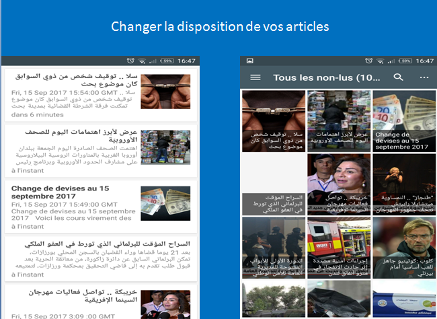Click 'Fri, 15 Sep 2017 3:09 :00 GMT' date
Viewport: 437px width, 319px height.
[x=63, y=316]
